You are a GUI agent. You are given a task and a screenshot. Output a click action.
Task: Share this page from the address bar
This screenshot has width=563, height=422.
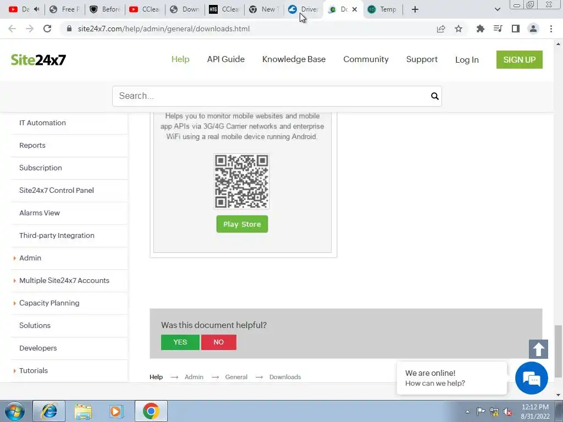click(x=441, y=29)
